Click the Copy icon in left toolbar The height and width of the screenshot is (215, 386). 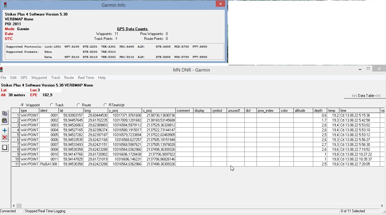(5, 114)
